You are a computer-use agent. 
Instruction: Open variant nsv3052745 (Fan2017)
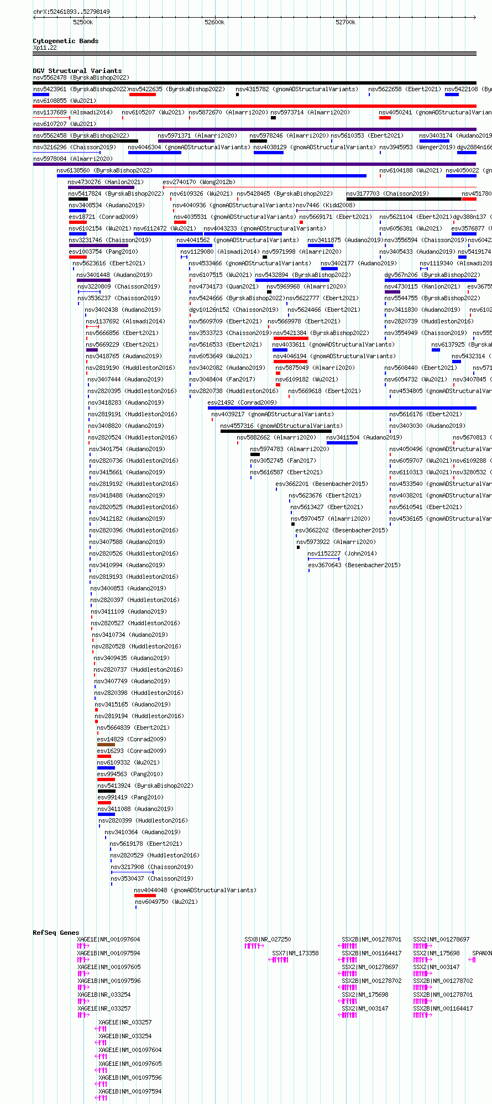click(283, 461)
